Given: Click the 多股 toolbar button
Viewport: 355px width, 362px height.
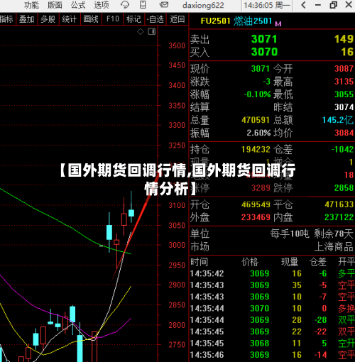Looking at the screenshot, I should [48, 19].
